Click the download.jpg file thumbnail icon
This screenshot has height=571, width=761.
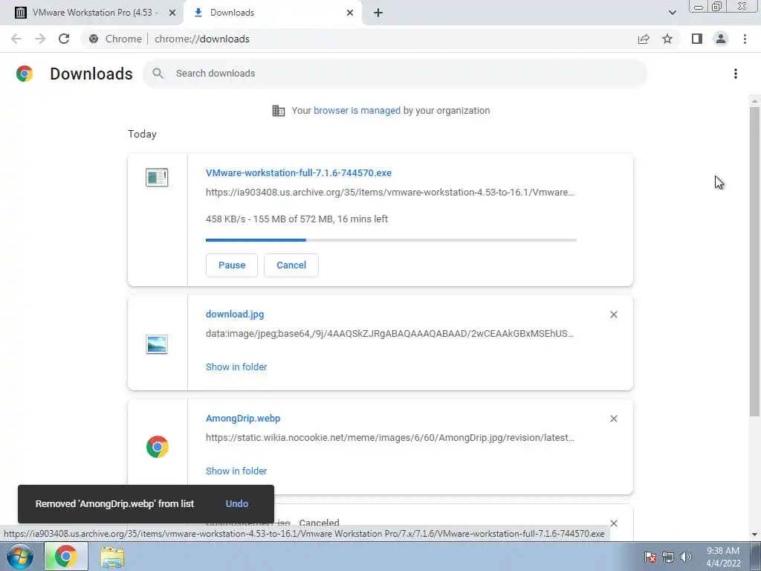(157, 344)
